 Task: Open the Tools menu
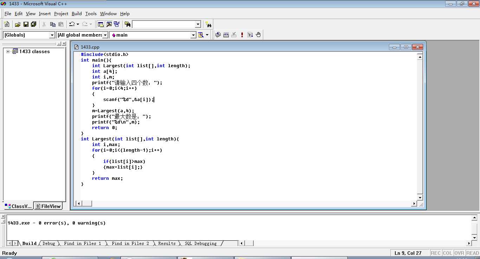(91, 13)
